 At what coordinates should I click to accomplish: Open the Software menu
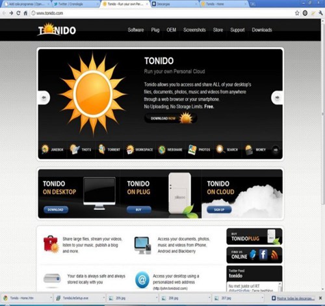(136, 30)
